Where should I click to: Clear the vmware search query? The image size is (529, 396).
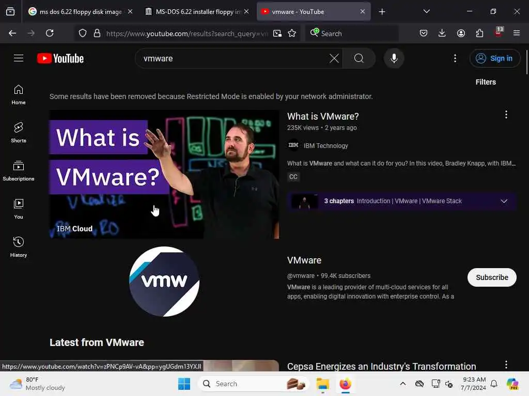[x=334, y=58]
